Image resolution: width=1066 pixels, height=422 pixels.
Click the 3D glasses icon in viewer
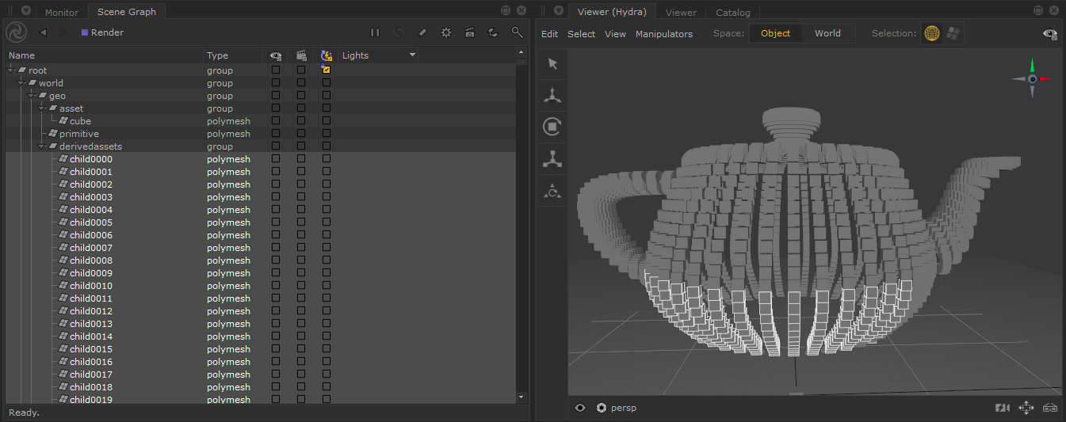tap(1050, 408)
